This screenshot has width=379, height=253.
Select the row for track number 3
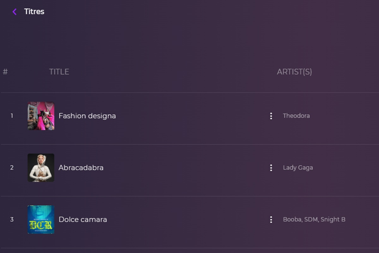click(12, 219)
